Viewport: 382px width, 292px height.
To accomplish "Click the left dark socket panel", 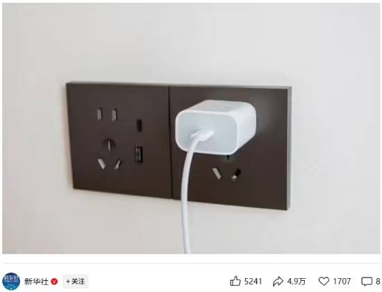I will [x=119, y=141].
